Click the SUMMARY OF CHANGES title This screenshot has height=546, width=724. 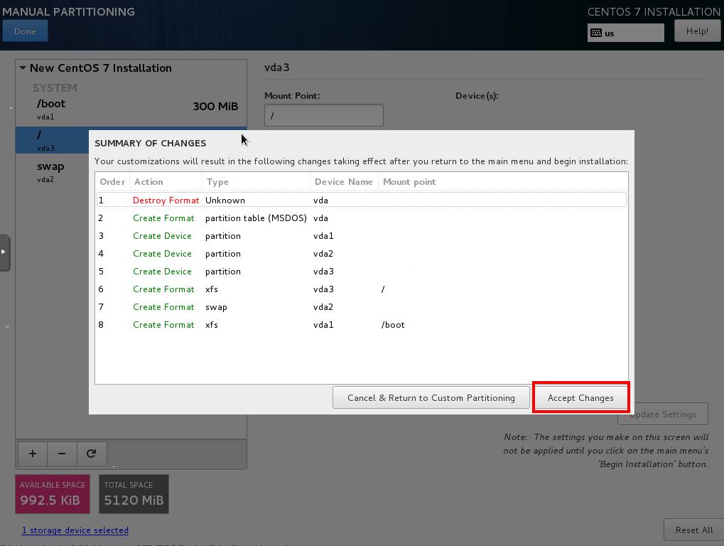point(151,143)
